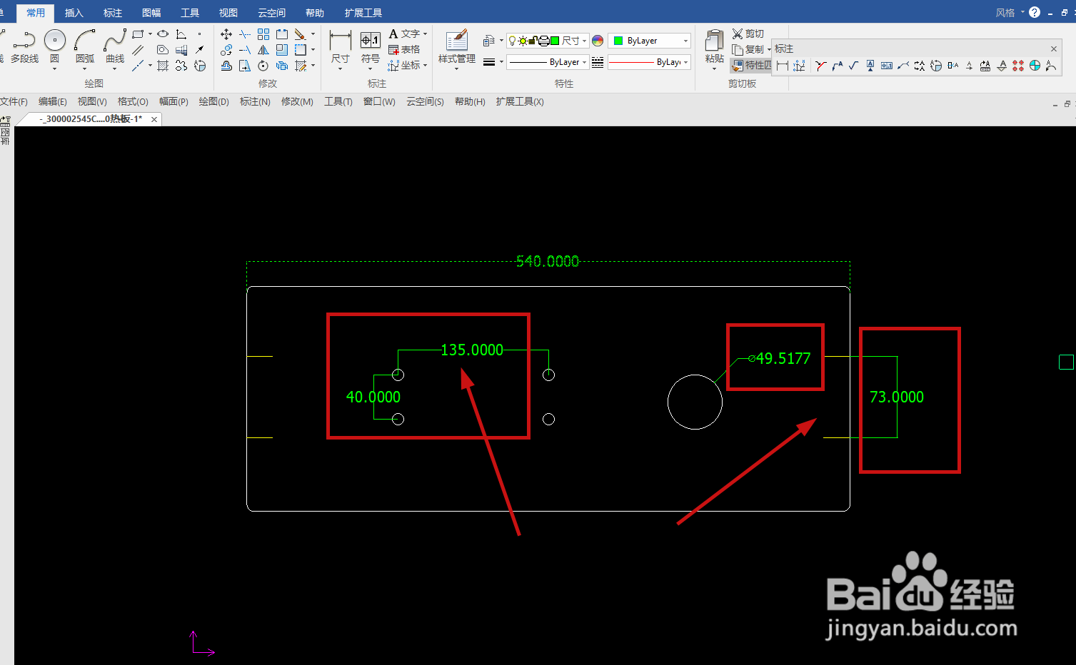1076x665 pixels.
Task: Click the 剪切 cut button
Action: [x=748, y=34]
